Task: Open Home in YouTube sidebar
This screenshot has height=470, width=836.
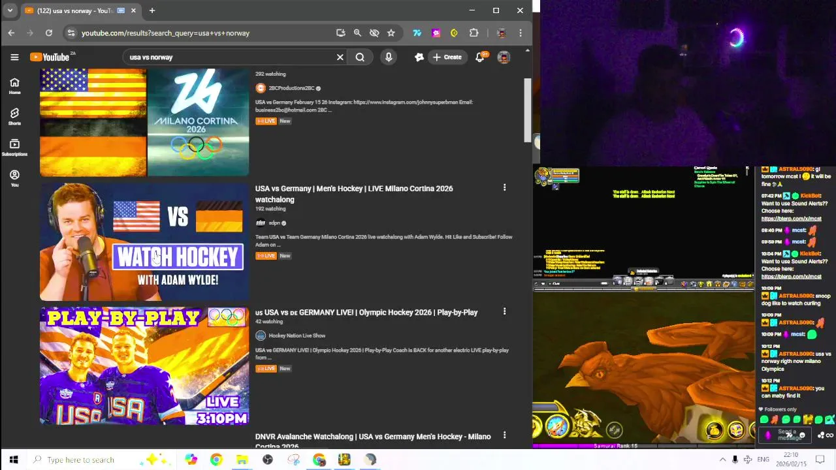Action: [x=14, y=86]
